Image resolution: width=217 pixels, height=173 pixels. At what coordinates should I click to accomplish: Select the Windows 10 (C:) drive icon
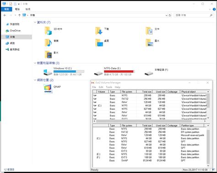click(x=48, y=73)
